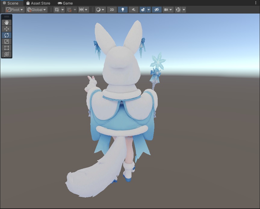The height and width of the screenshot is (209, 260).
Task: Mute scene audio
Action: (x=133, y=10)
